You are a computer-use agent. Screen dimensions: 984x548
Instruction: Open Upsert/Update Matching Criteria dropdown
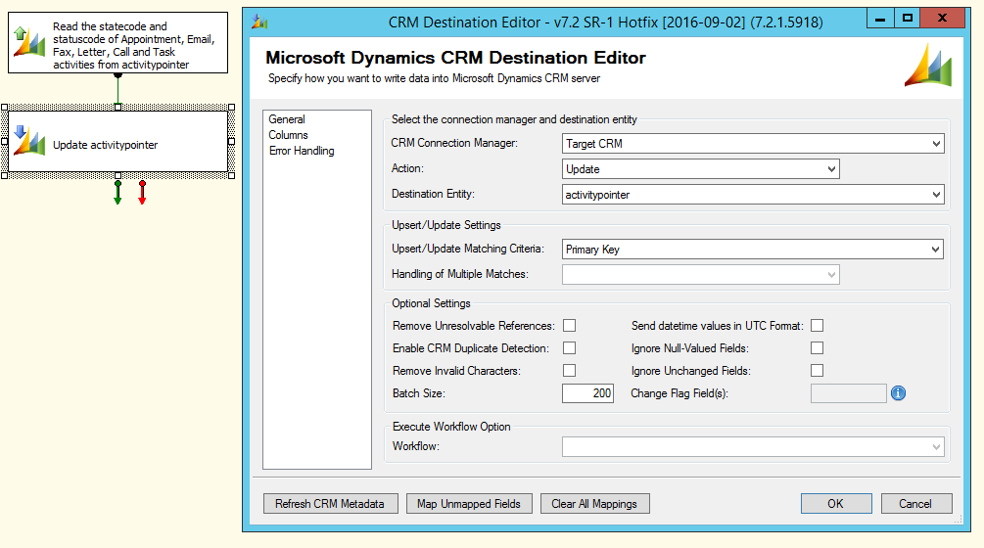coord(753,250)
